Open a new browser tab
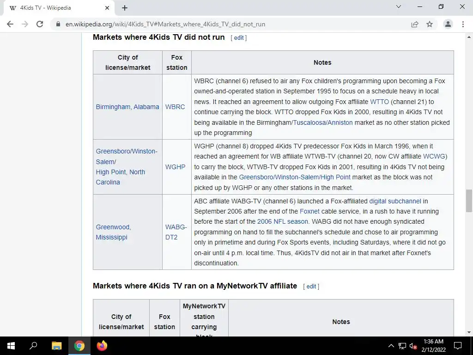 point(125,8)
